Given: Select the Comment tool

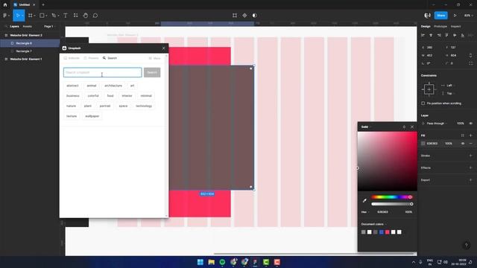Looking at the screenshot, I should (x=95, y=15).
